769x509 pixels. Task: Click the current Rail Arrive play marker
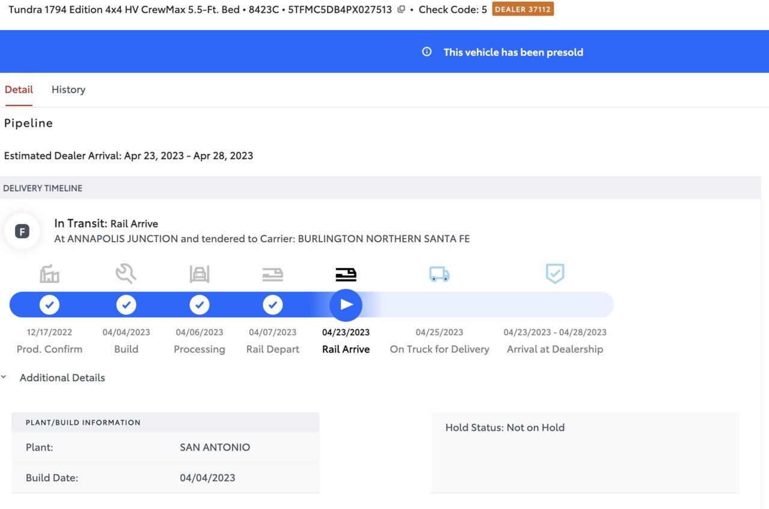(x=346, y=305)
